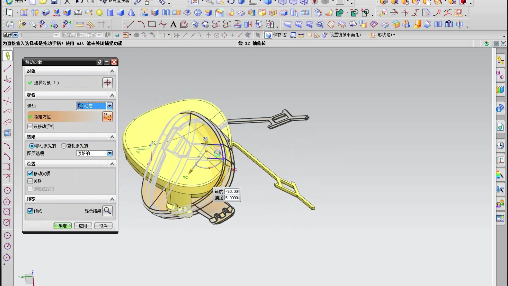The height and width of the screenshot is (286, 508).
Task: Click the yellow sphere primitive icon
Action: 99,13
